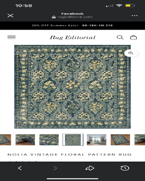Open the shopping bag cart
This screenshot has height=181, width=145.
[x=133, y=37]
